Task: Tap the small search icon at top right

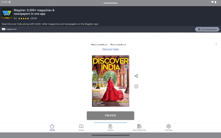Action: tap(216, 44)
